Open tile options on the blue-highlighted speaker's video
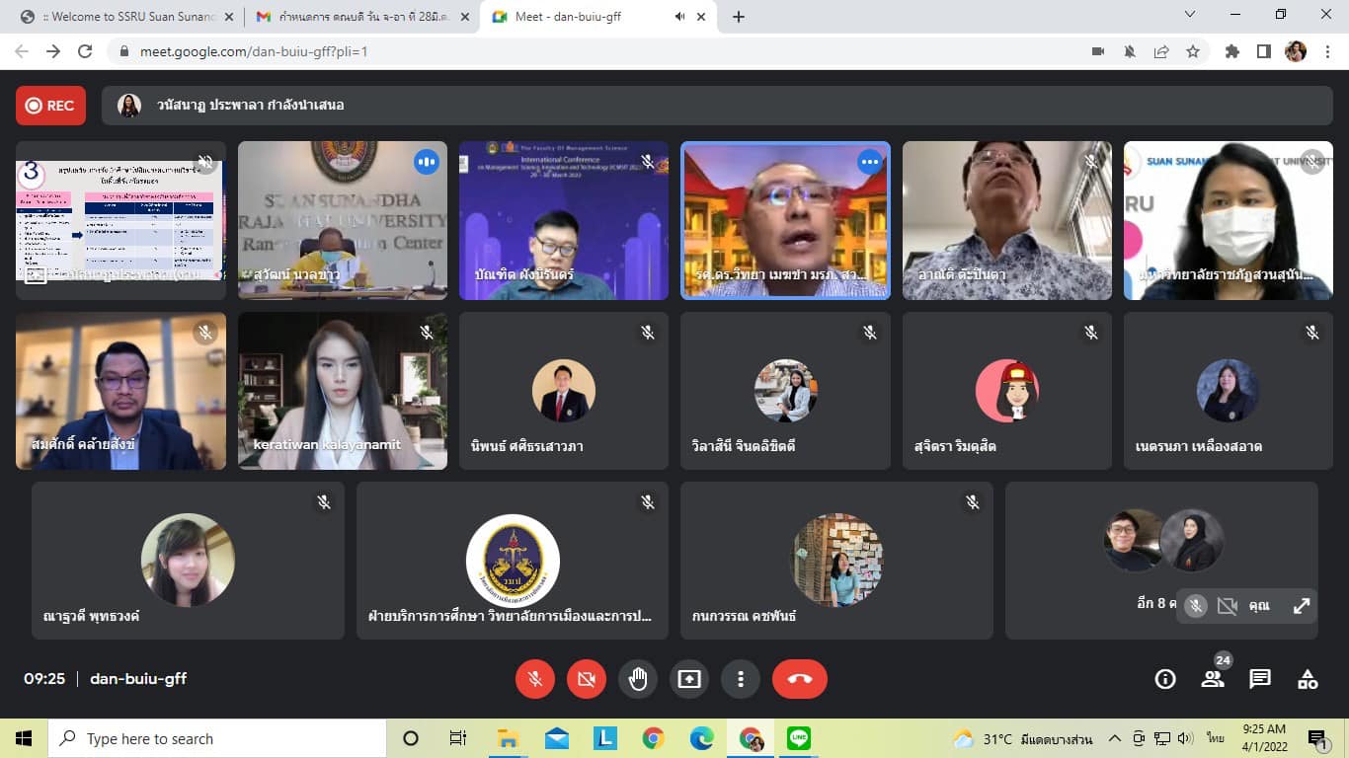 [x=869, y=162]
